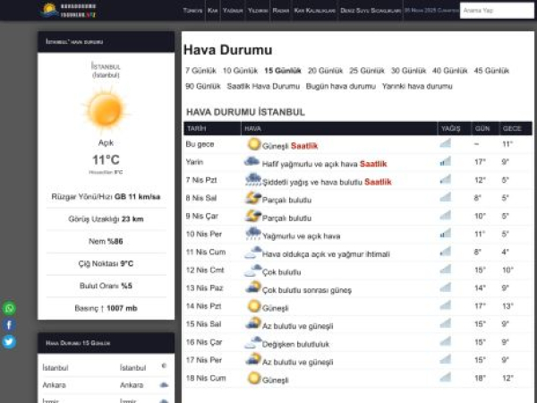Open Saatlik link in 7 Nis Pzt row
This screenshot has width=537, height=403.
[x=378, y=182]
